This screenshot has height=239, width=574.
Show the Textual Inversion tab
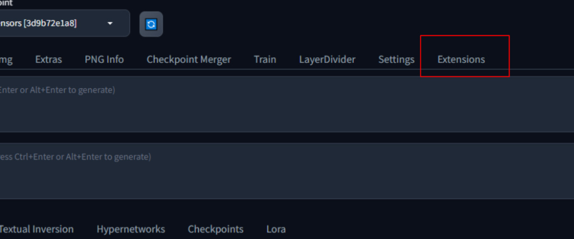pos(36,229)
